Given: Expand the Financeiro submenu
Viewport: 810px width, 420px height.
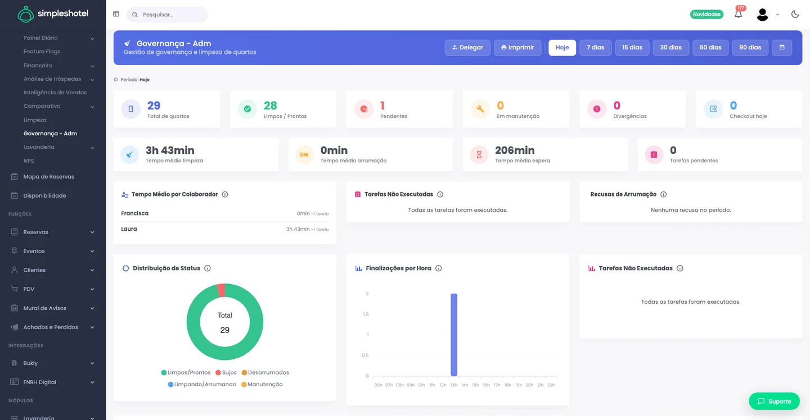Looking at the screenshot, I should point(58,65).
